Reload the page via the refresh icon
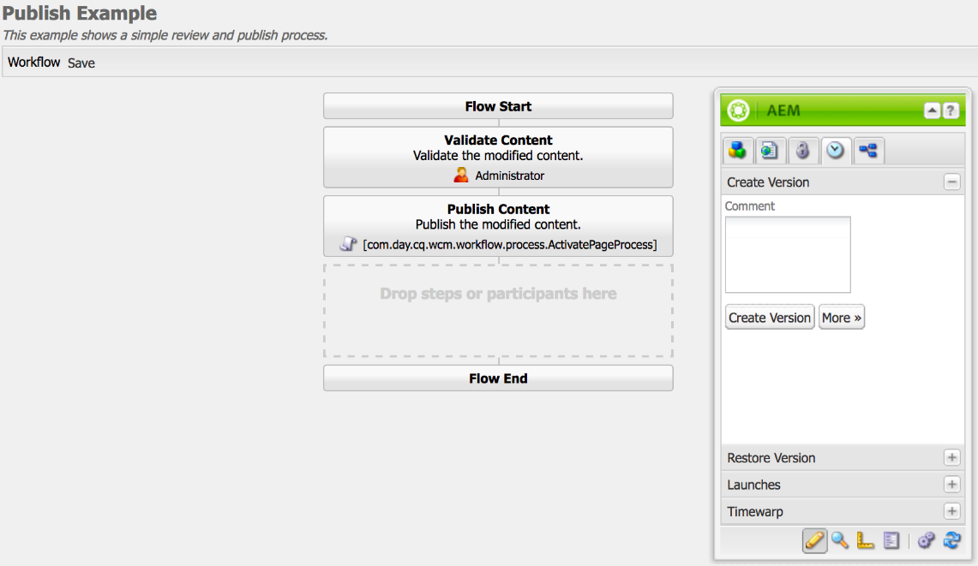 pos(952,540)
